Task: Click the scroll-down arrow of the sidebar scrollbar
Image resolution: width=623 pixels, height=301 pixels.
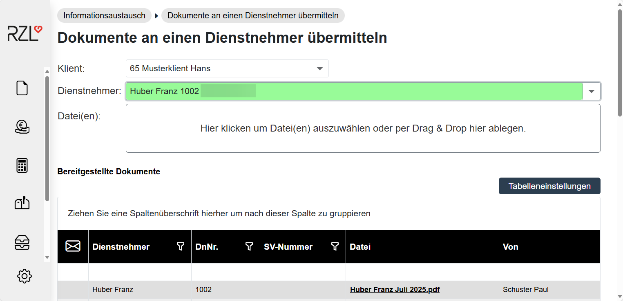Action: (x=47, y=257)
